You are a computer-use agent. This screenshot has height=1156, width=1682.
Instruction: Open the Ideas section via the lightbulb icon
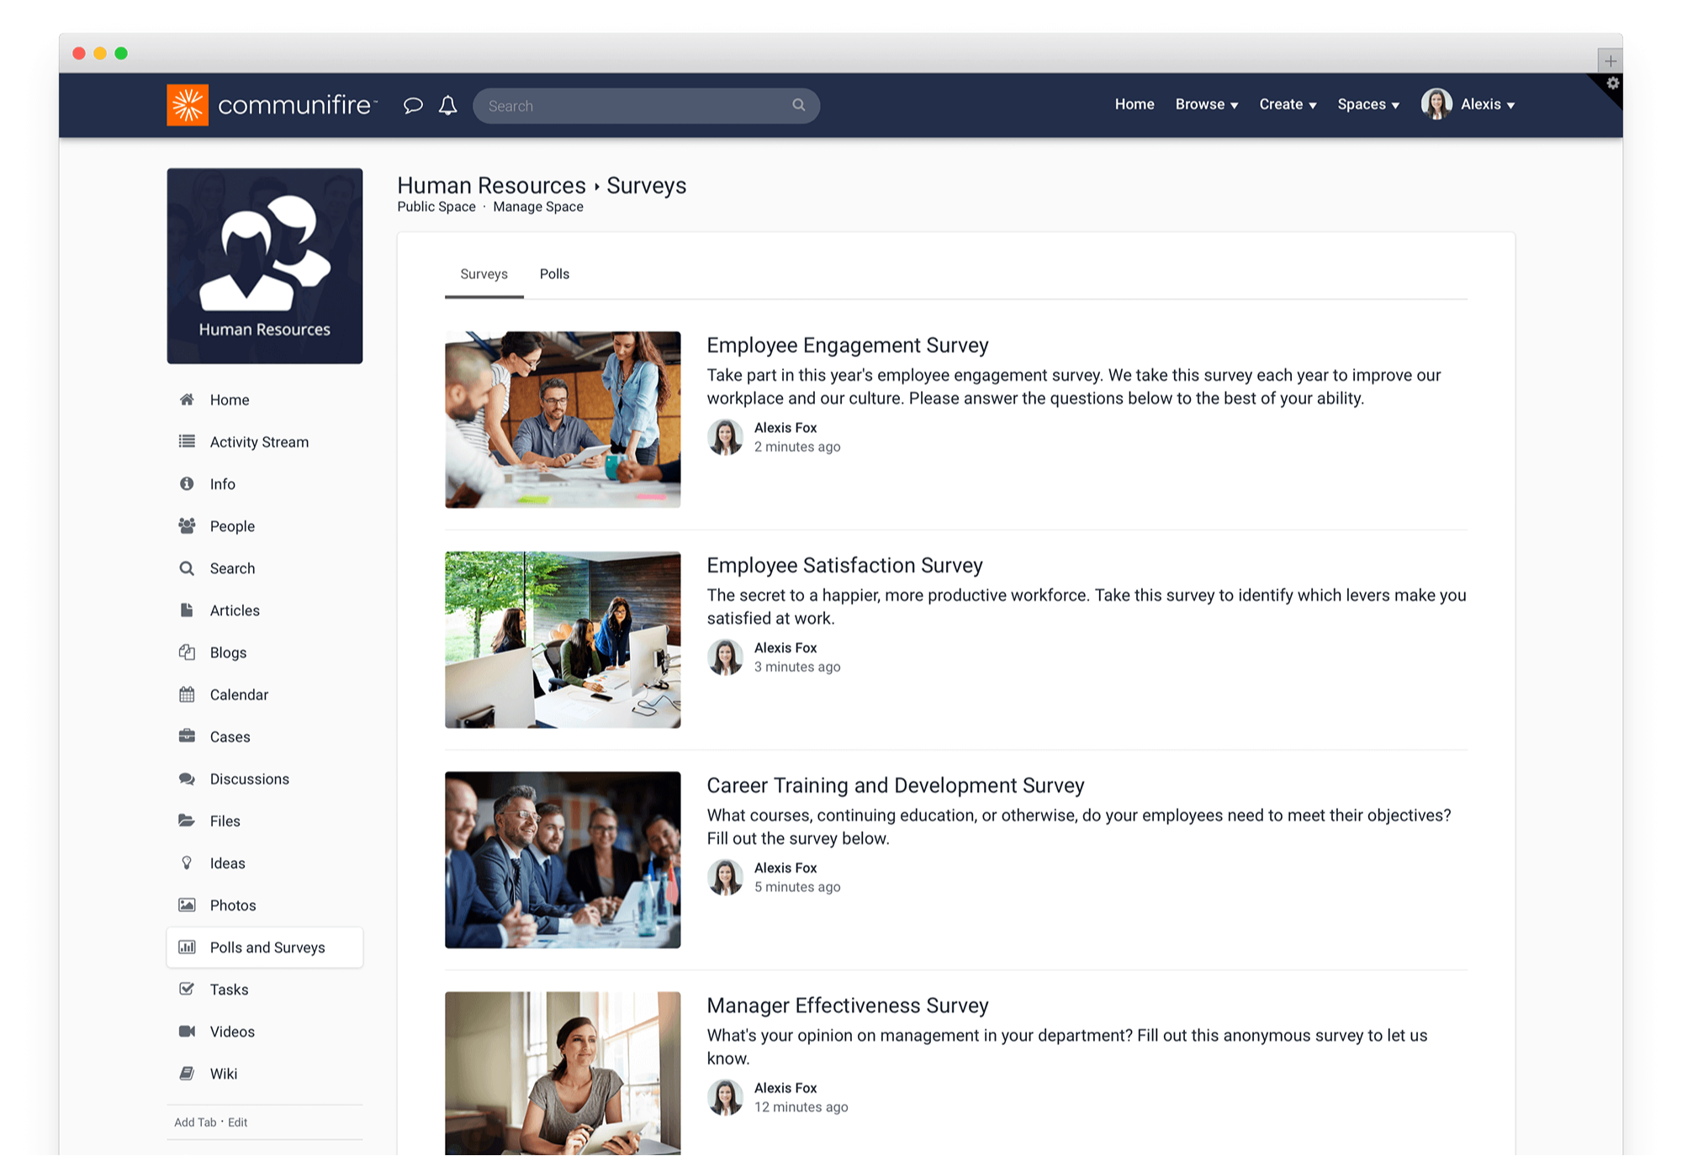coord(187,863)
